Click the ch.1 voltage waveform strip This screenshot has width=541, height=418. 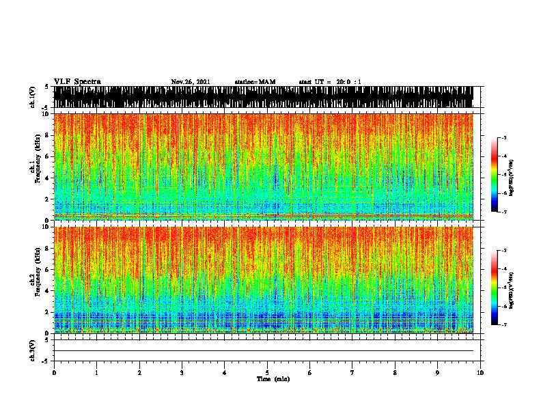coord(264,97)
